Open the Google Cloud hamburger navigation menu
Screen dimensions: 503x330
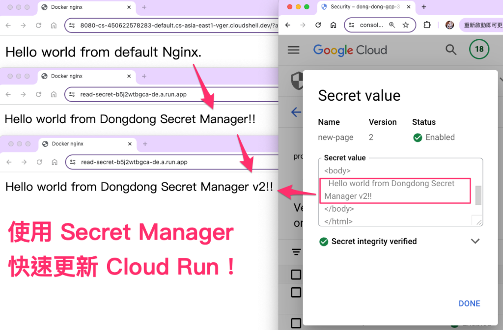click(294, 50)
